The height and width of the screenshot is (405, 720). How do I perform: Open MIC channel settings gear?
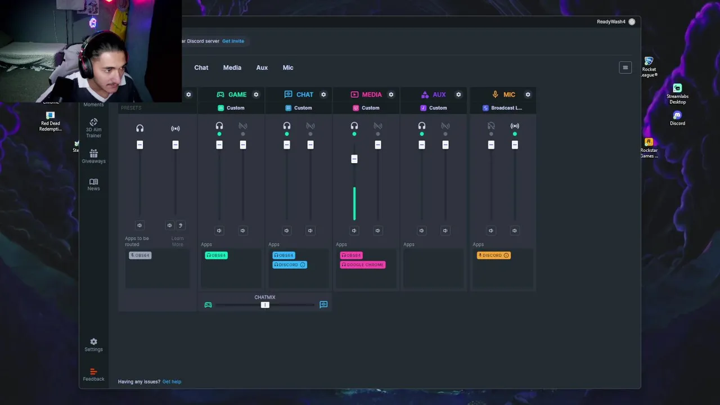point(528,94)
